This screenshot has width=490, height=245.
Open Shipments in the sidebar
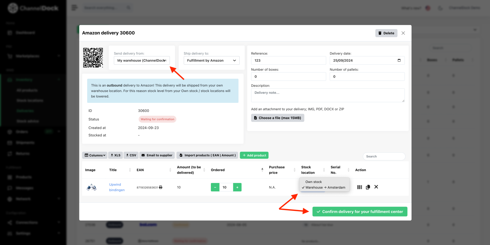25,143
